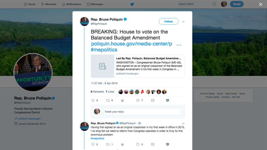This screenshot has width=267, height=150.
Task: Follow Rep. Bruce Poliquin
Action: [x=169, y=21]
